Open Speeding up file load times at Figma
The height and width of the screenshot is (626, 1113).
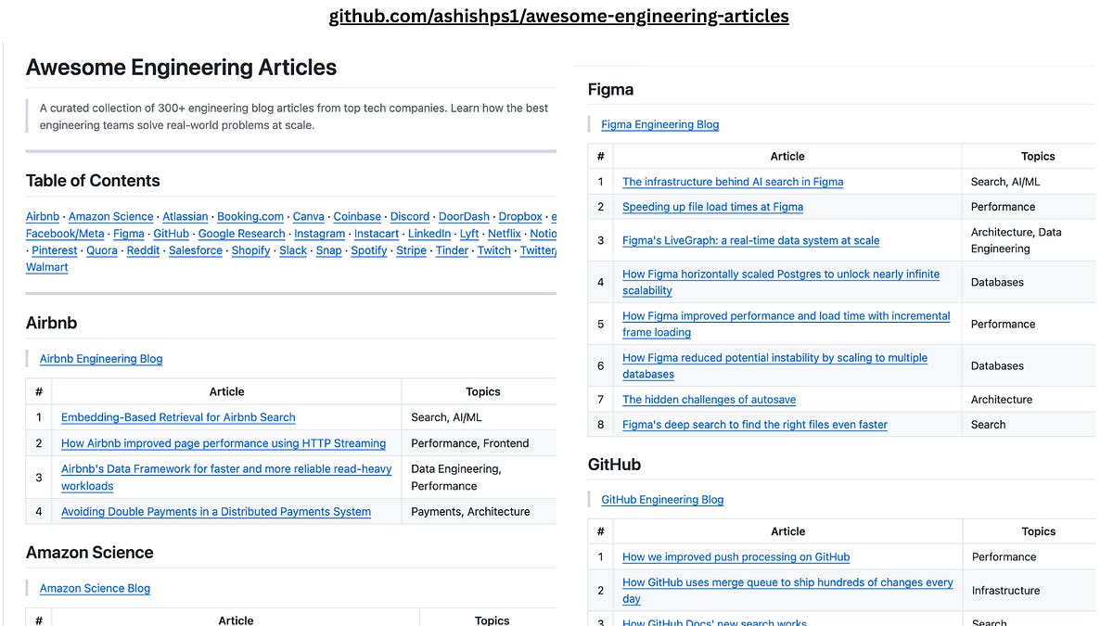coord(712,207)
